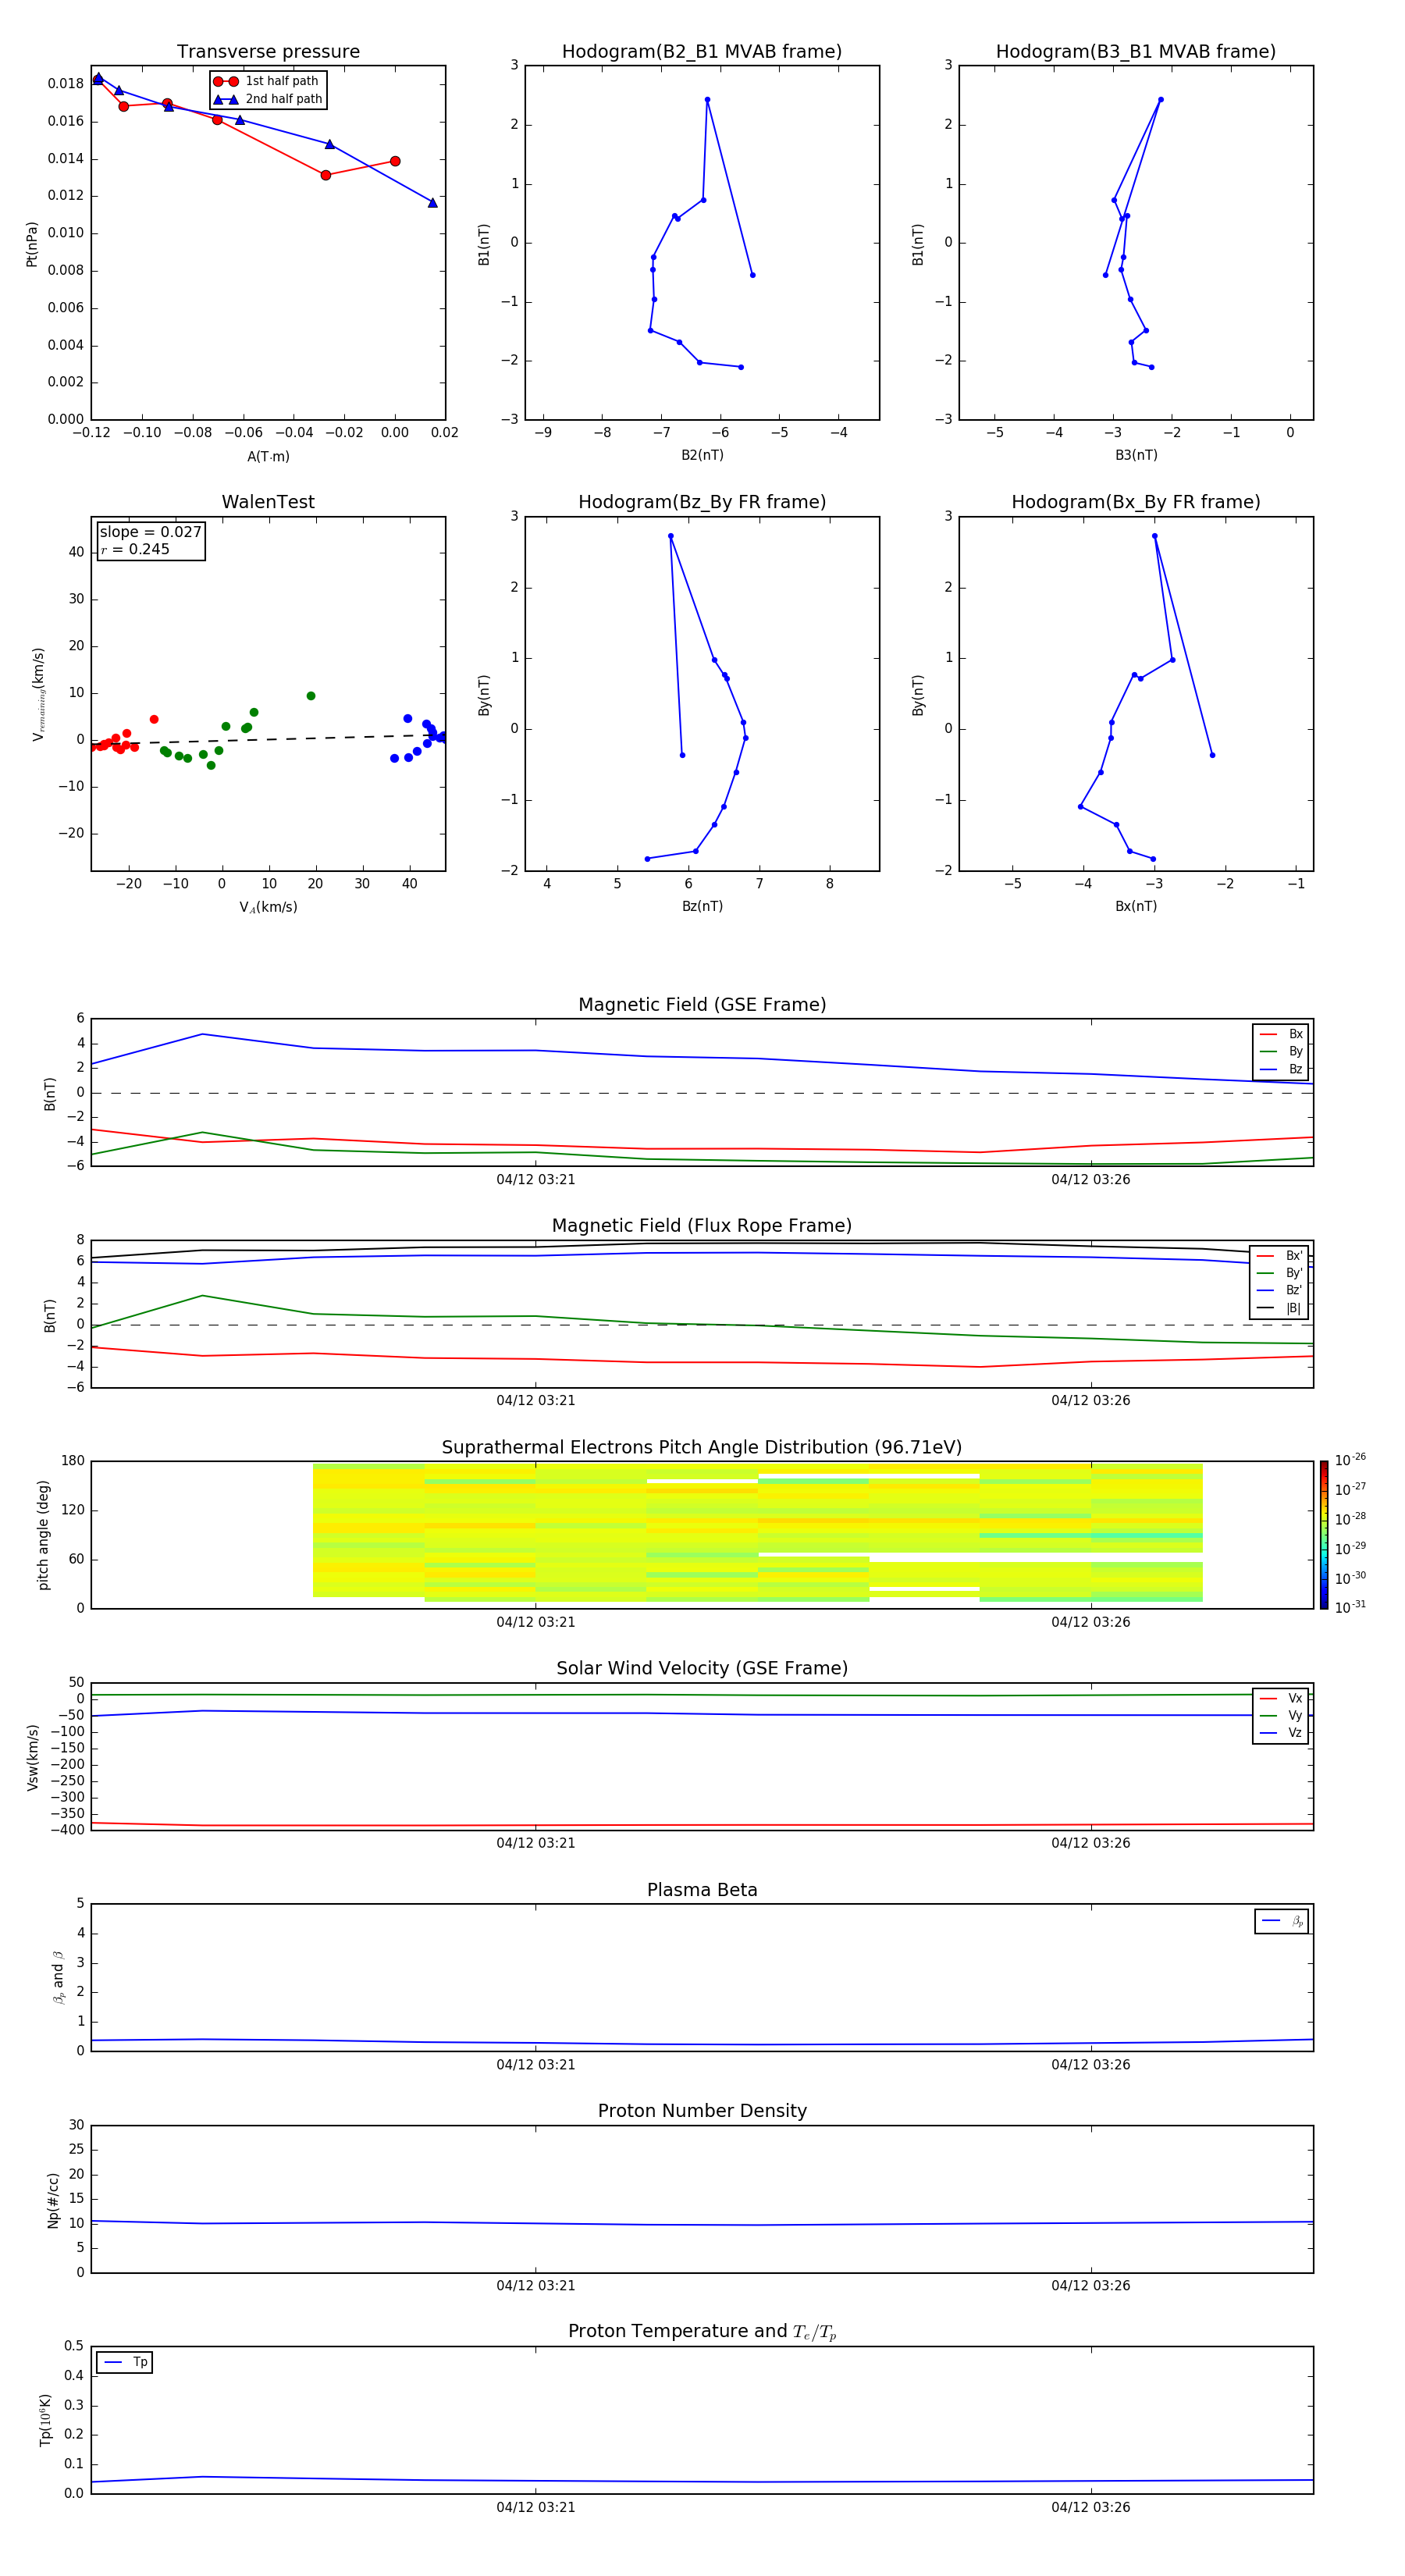Viewport: 1405px width, 2576px height.
Task: Select the By' legend entry in Flux Rope panel
Action: pyautogui.click(x=1280, y=1273)
